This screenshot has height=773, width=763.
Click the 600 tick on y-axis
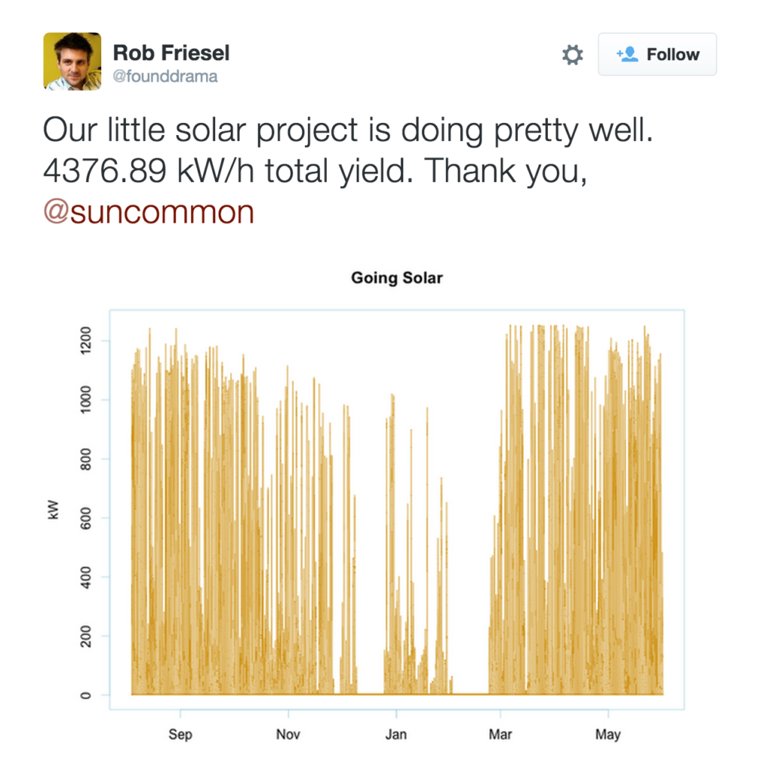pos(85,518)
